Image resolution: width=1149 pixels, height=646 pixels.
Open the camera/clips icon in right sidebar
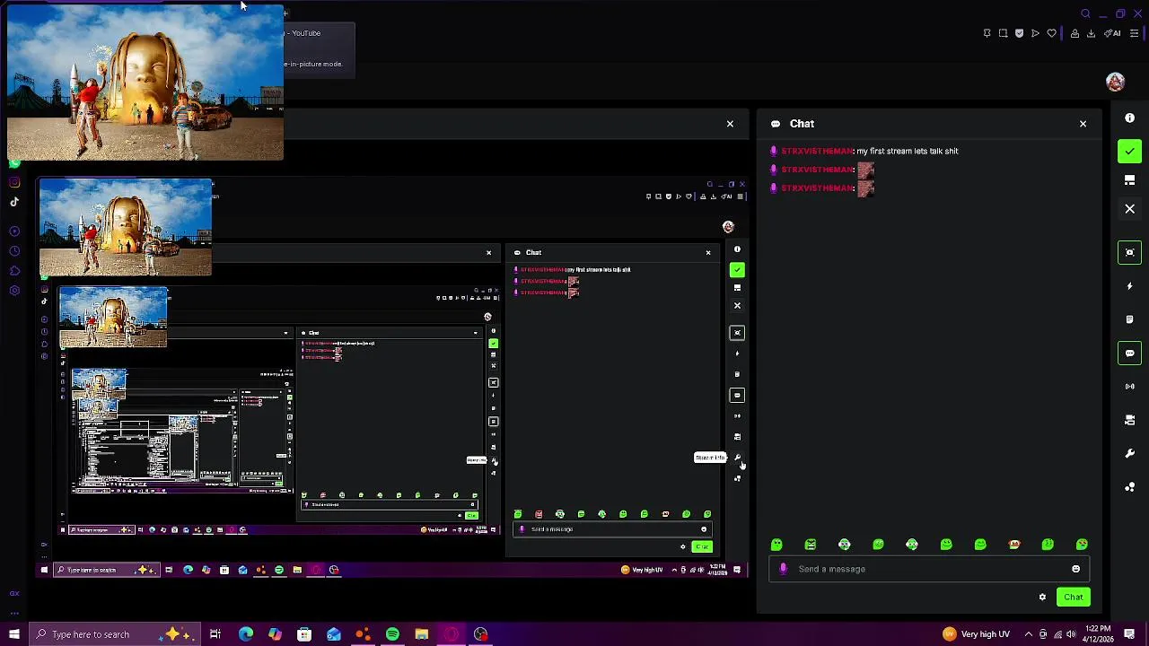1129,420
